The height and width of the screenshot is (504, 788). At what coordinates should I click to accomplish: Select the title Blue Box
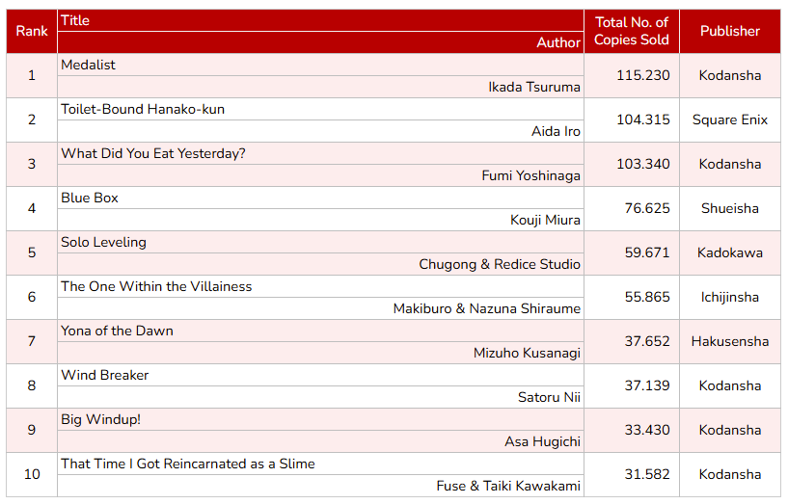click(90, 198)
